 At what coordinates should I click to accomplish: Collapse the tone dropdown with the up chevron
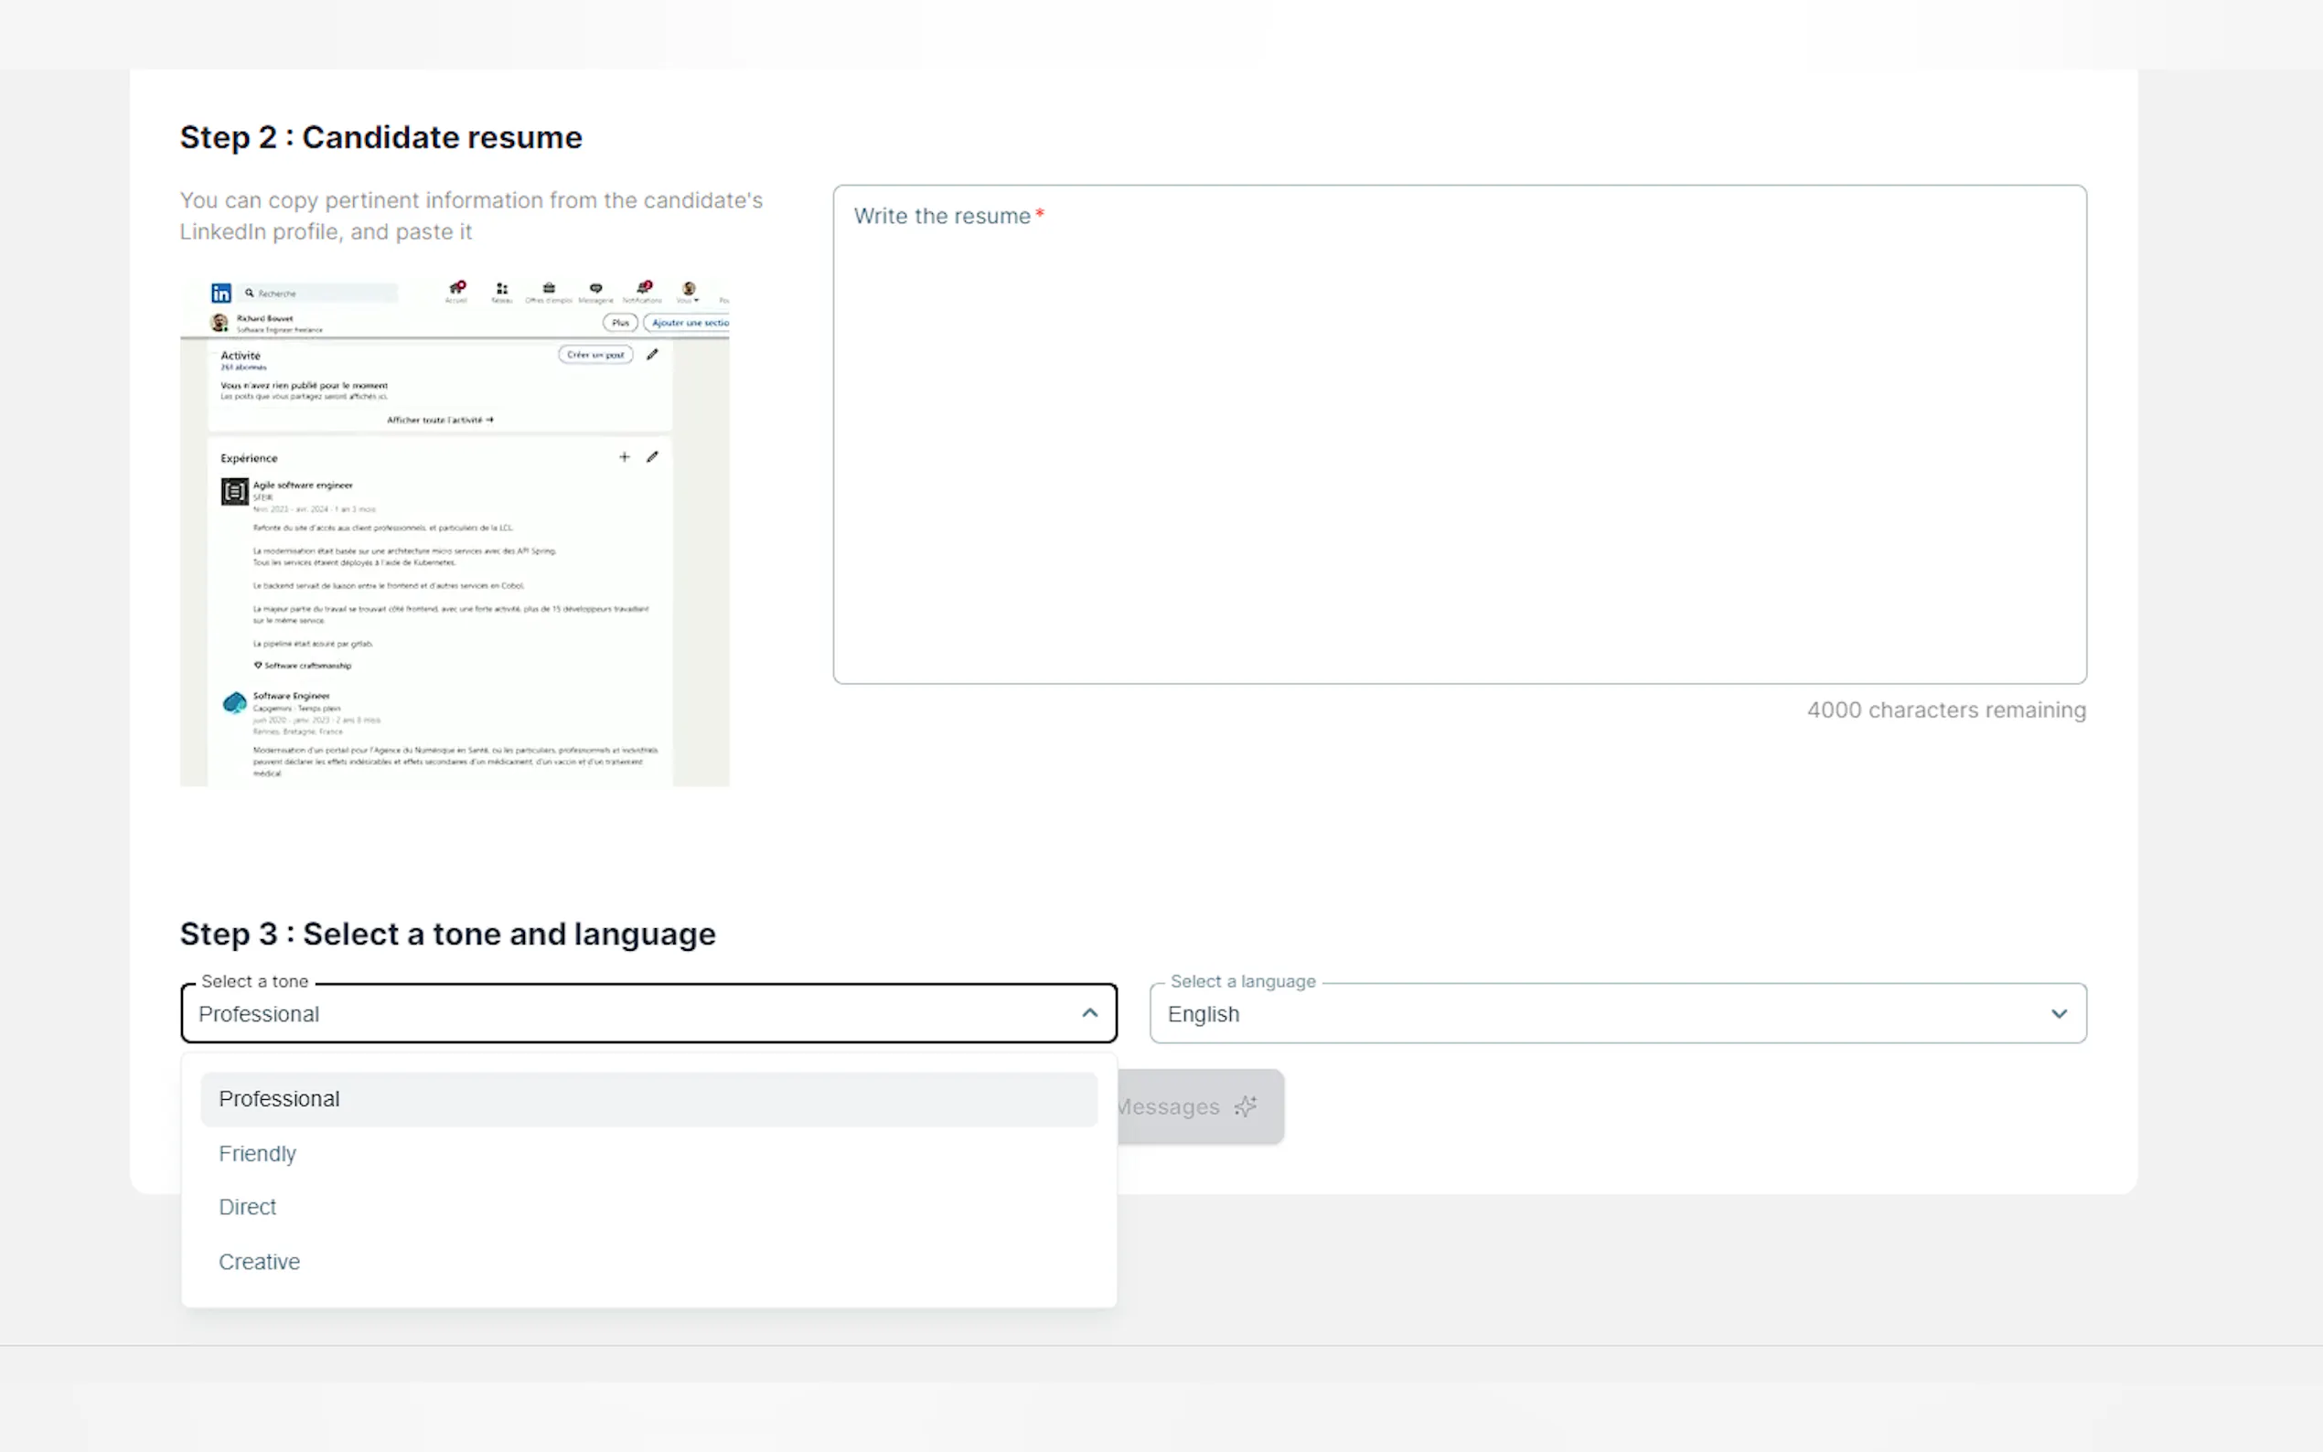click(x=1089, y=1013)
